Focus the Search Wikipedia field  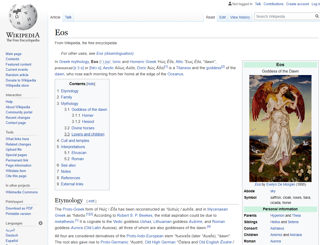coord(285,16)
